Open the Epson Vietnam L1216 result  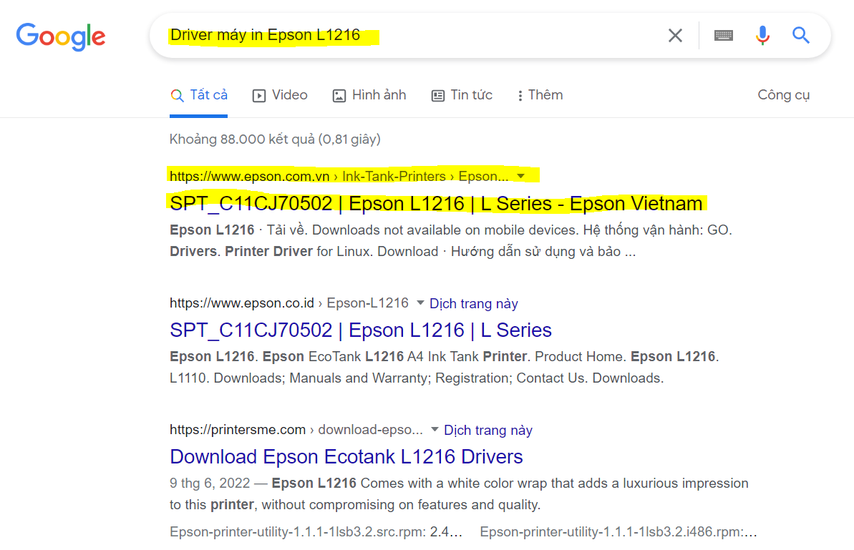[x=436, y=204]
